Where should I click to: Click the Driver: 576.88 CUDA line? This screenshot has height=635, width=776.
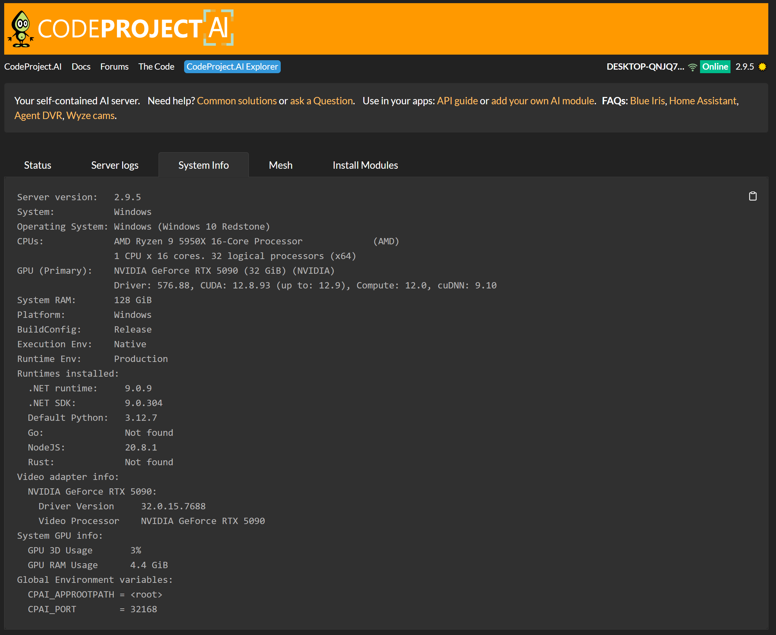pos(305,285)
